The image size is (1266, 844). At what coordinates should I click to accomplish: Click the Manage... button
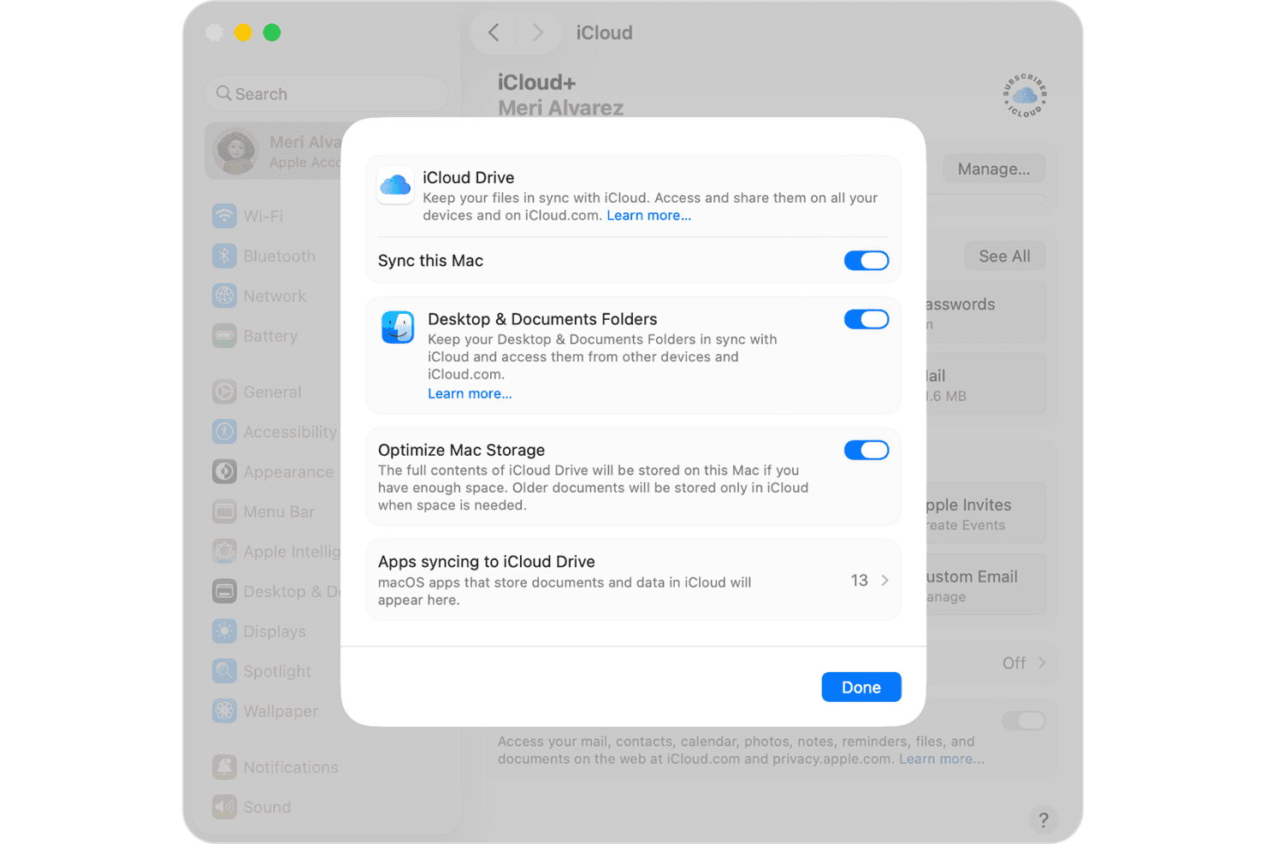[994, 168]
